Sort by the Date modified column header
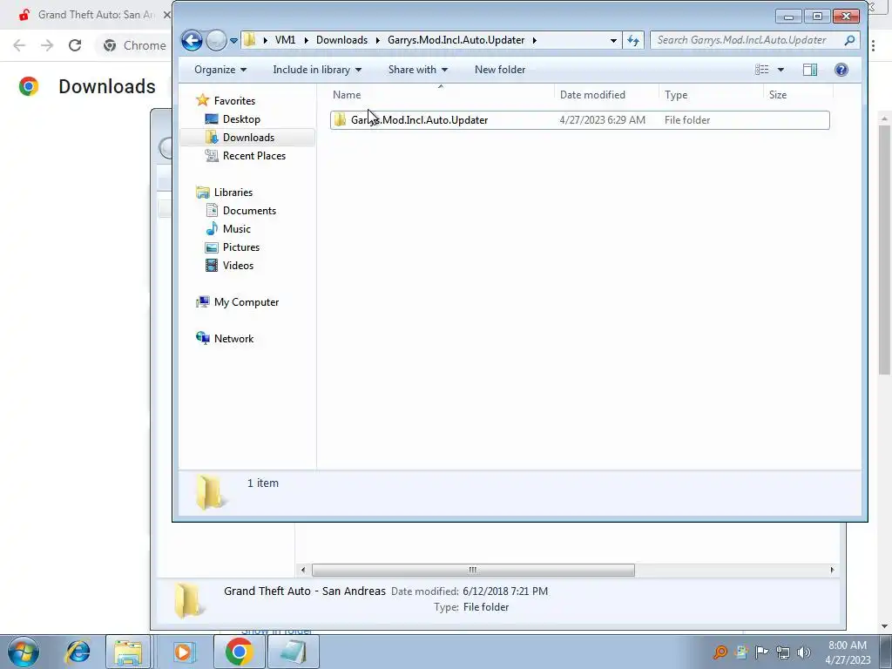 [x=606, y=95]
